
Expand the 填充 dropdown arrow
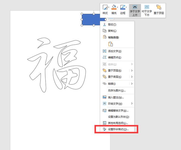click(117, 7)
